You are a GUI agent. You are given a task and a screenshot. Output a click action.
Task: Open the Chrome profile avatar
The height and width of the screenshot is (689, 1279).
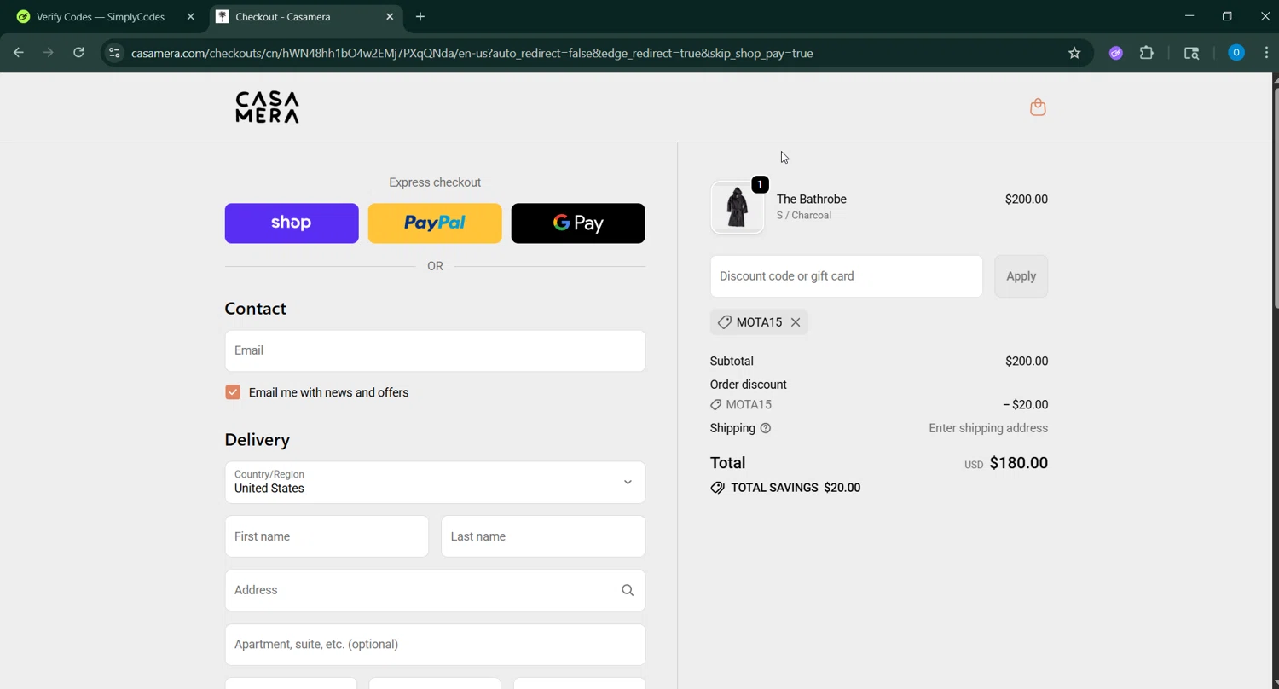1236,53
